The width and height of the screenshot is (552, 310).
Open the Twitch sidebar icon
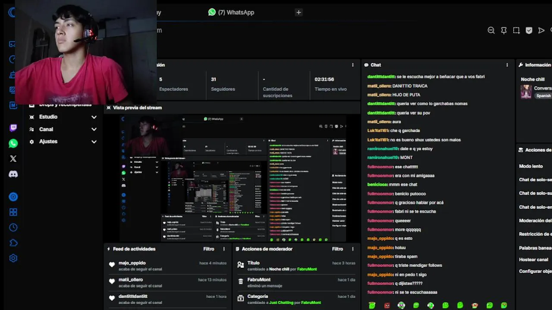(x=13, y=128)
